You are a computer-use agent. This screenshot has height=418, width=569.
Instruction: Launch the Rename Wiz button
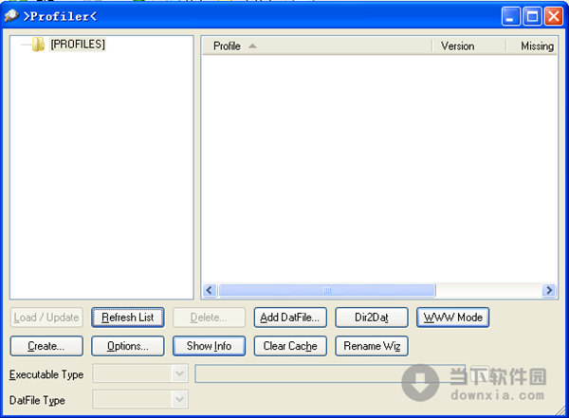click(372, 346)
